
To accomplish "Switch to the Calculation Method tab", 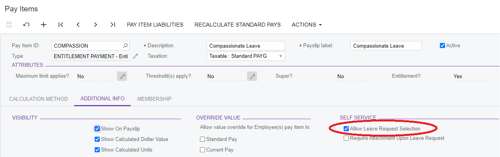I will click(x=38, y=99).
